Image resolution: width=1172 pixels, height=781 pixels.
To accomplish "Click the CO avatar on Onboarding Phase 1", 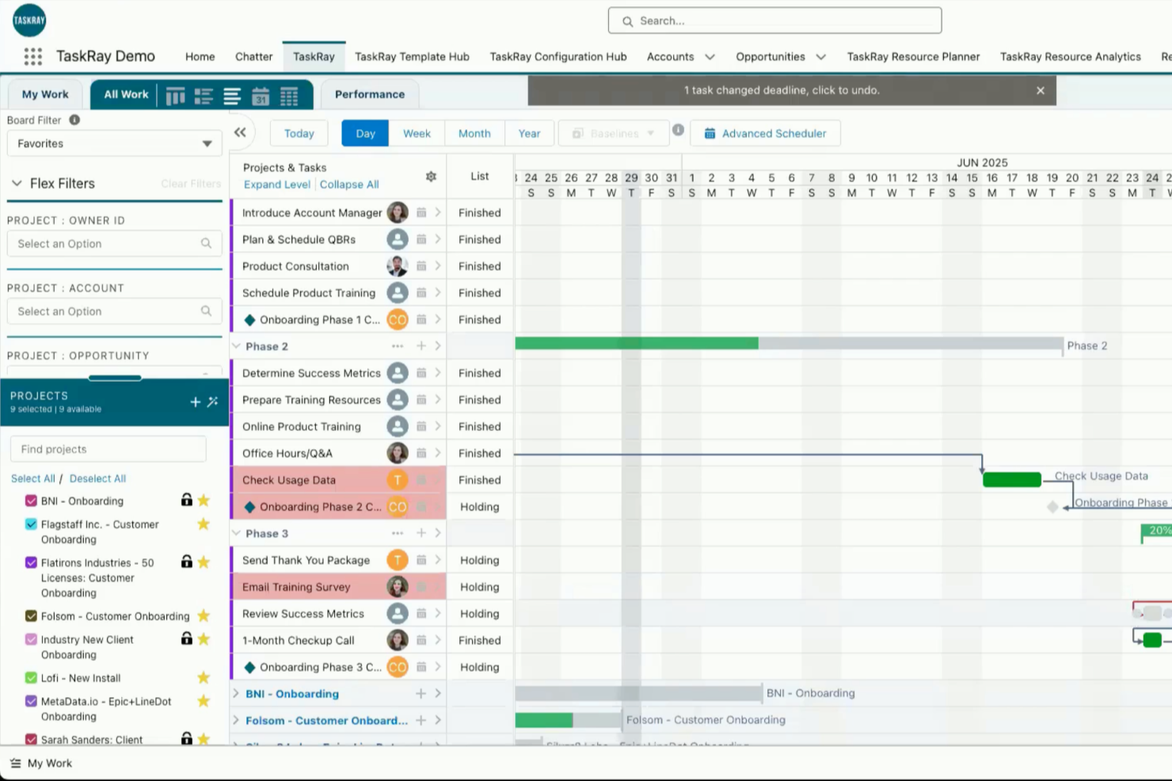I will click(398, 319).
